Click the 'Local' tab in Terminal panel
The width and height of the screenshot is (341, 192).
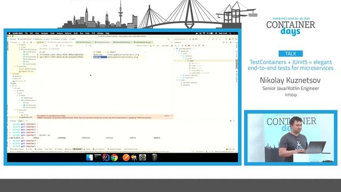click(20, 121)
